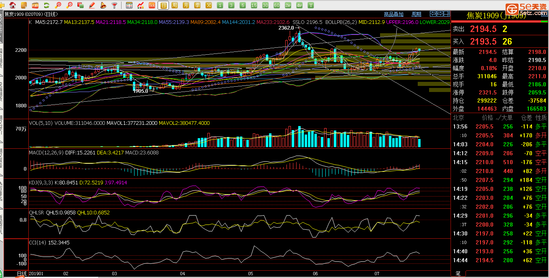The image size is (549, 278).
Task: Click sell price 2194.5 in 卖出 row
Action: tap(483, 29)
